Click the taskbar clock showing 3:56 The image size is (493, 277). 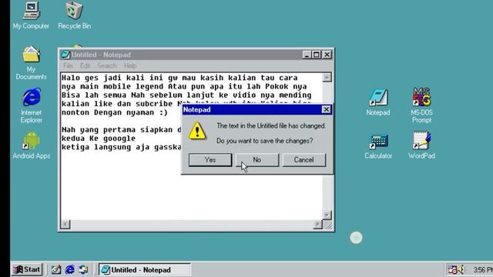(483, 270)
